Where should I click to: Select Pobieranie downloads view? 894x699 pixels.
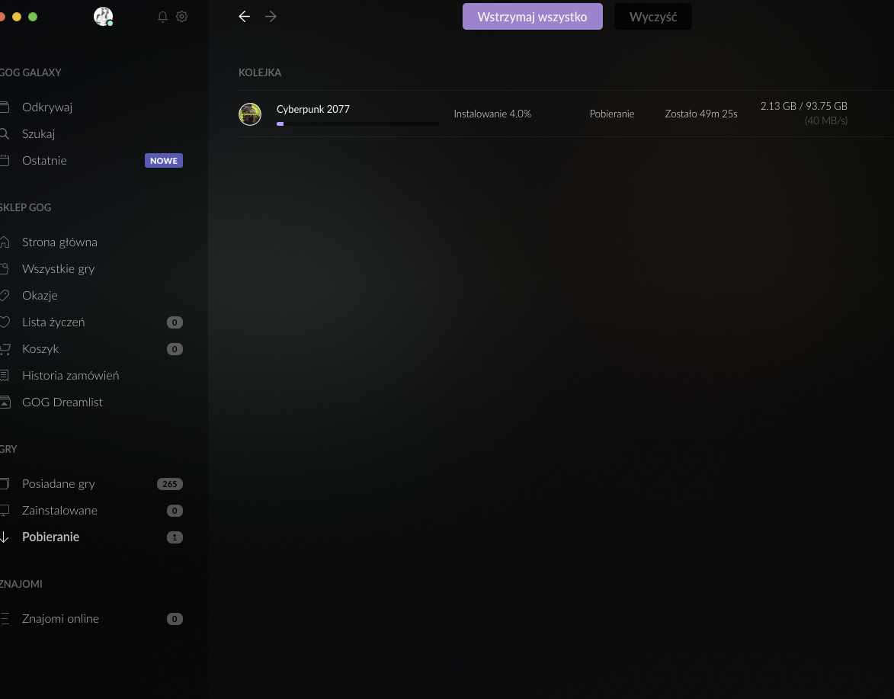pos(51,537)
